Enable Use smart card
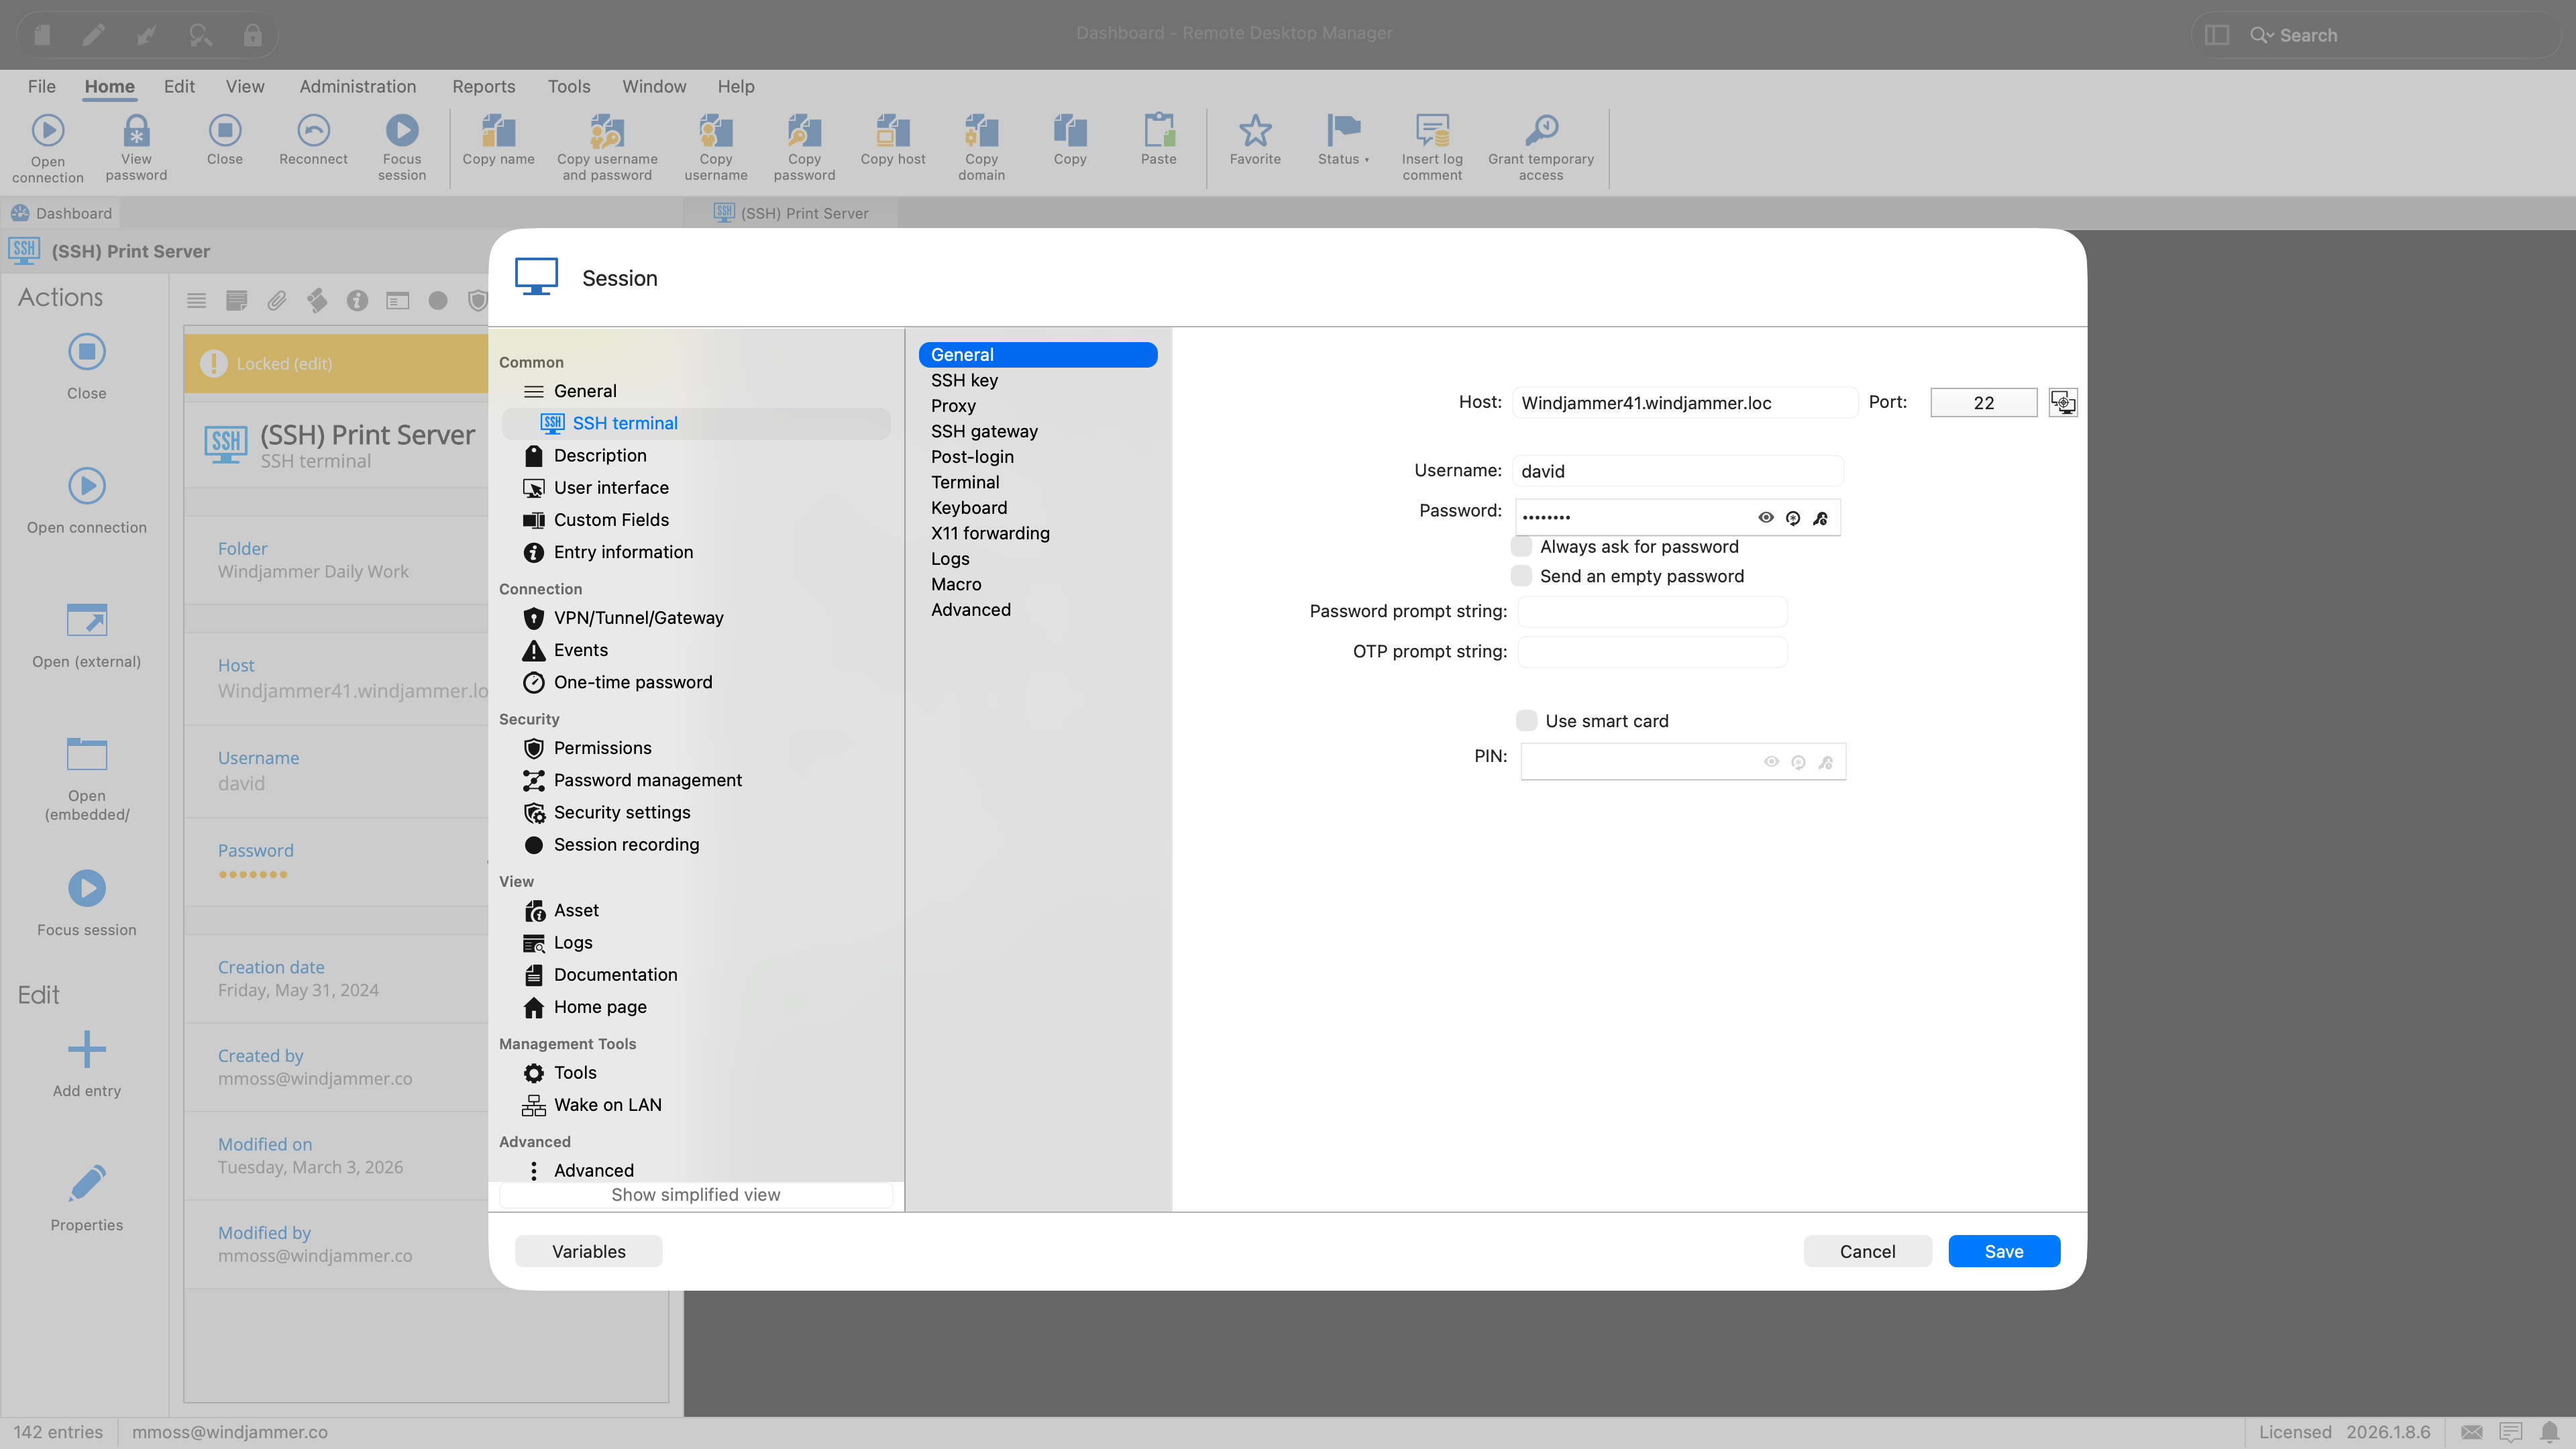 pos(1527,720)
